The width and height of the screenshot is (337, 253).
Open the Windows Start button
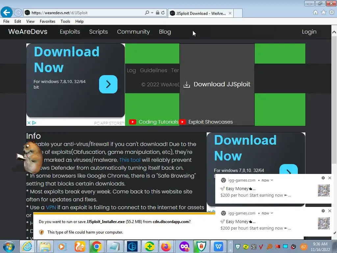pyautogui.click(x=9, y=246)
